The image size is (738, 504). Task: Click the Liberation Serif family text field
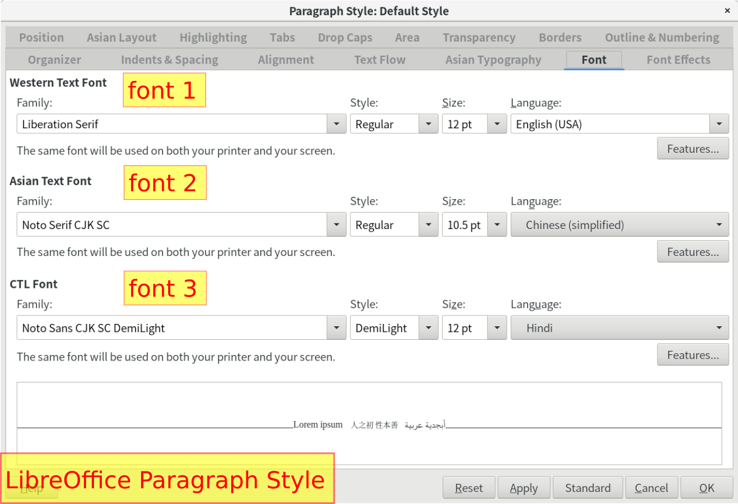[x=172, y=124]
